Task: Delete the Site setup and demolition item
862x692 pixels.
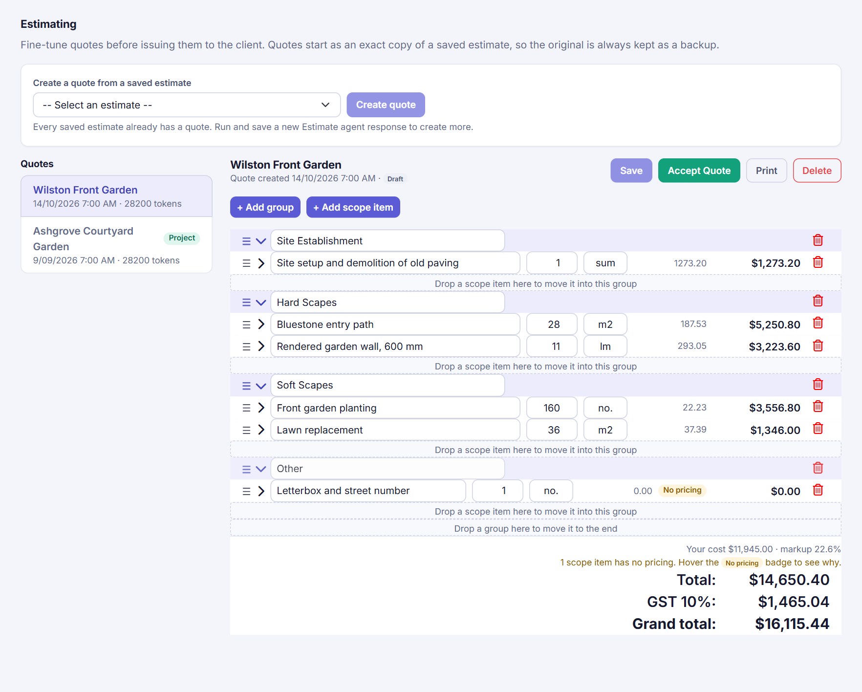Action: point(818,262)
